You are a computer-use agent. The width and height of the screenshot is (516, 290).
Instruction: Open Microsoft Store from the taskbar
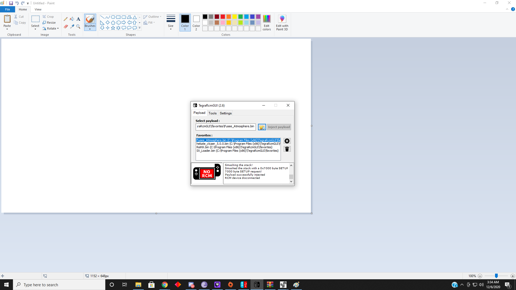[152, 285]
